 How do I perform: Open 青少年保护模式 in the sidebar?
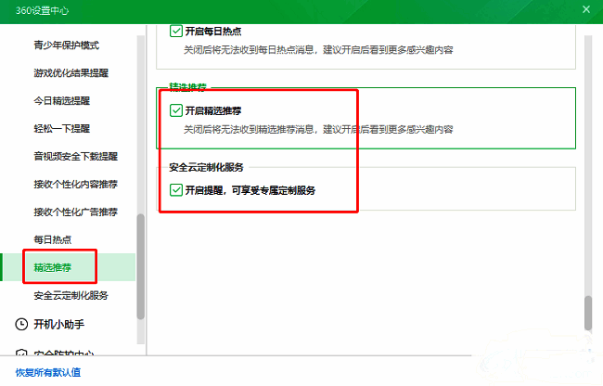pos(66,45)
